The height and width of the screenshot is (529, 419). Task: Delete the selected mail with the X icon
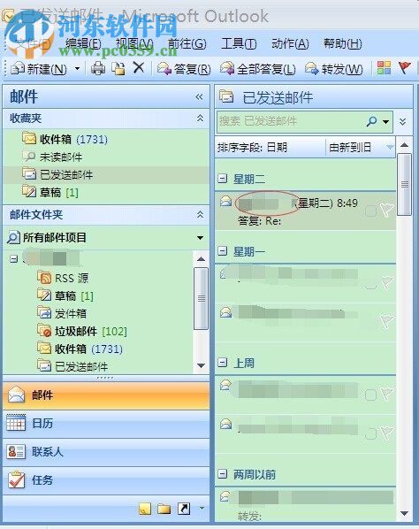click(x=139, y=68)
